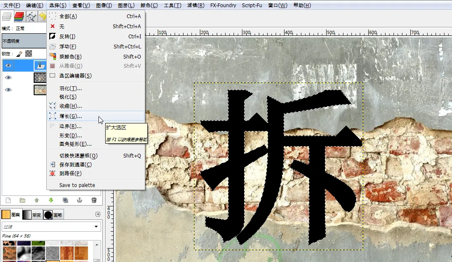The width and height of the screenshot is (452, 262).
Task: Lower layer with green down arrow
Action: [x=51, y=200]
